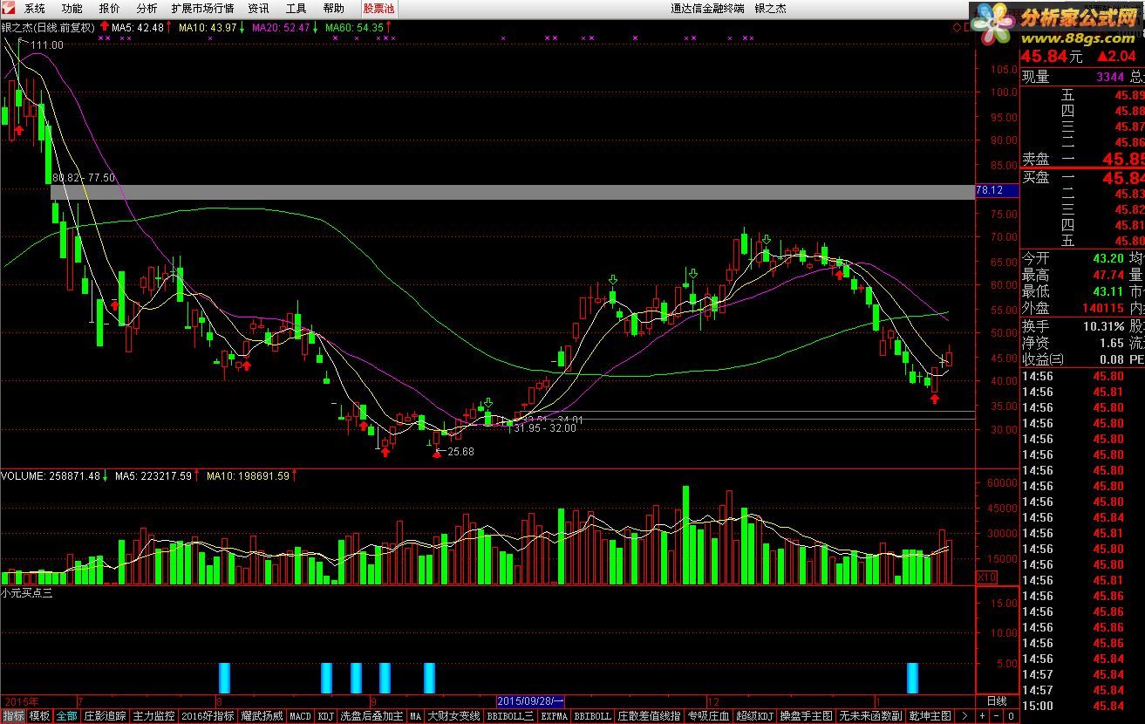This screenshot has height=724, width=1145.
Task: Select the MACD indicator tab
Action: coord(300,716)
